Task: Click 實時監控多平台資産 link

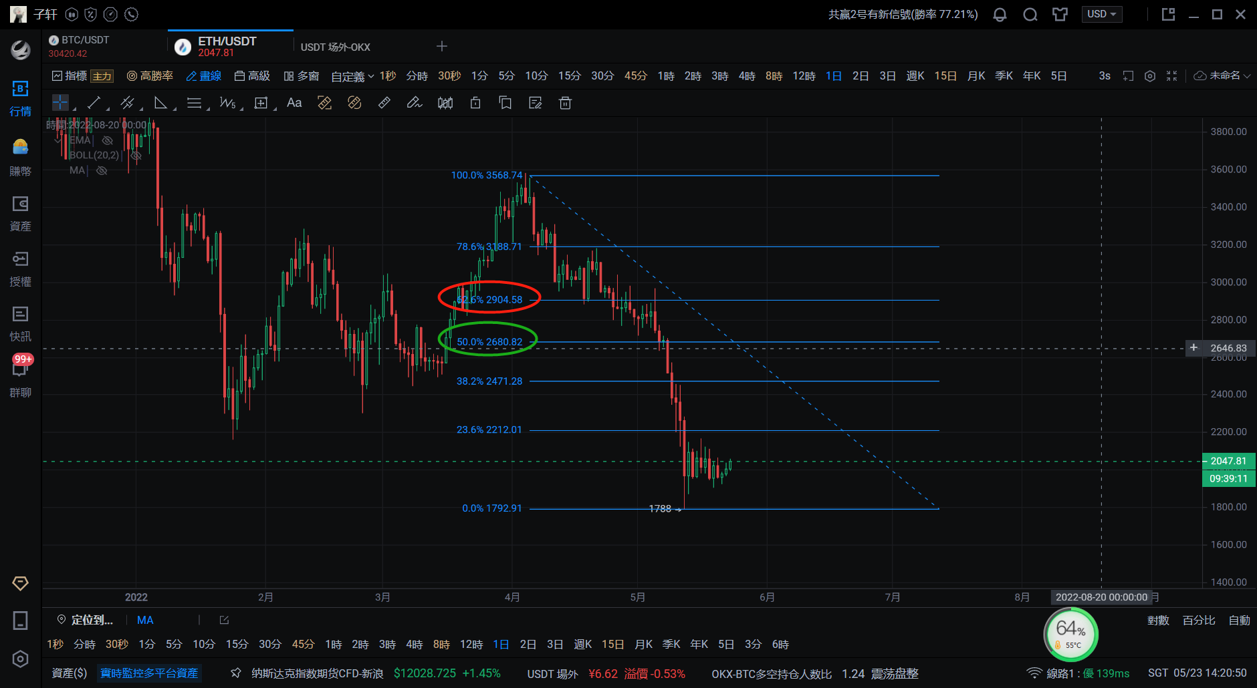Action: pyautogui.click(x=149, y=673)
